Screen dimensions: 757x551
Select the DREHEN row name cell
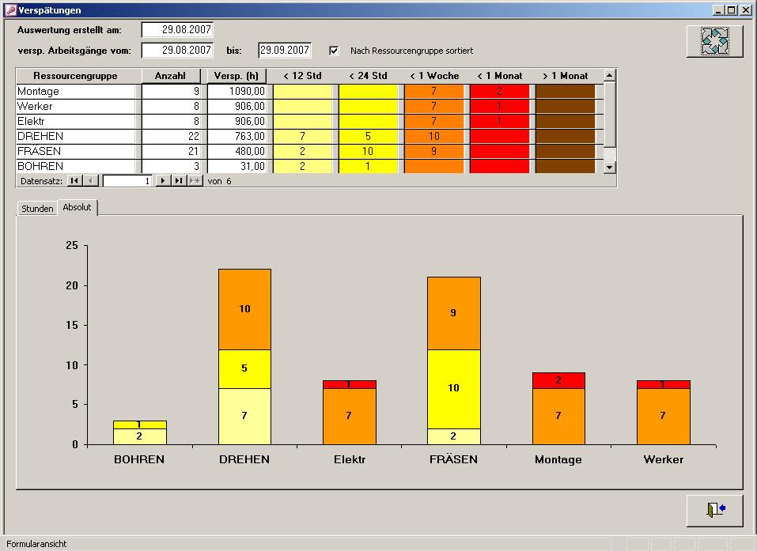click(77, 136)
